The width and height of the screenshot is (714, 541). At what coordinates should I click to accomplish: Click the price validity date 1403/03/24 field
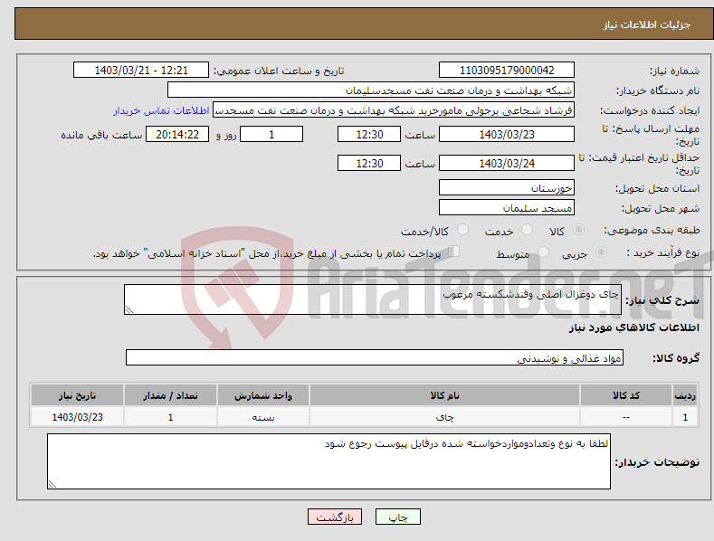507,163
